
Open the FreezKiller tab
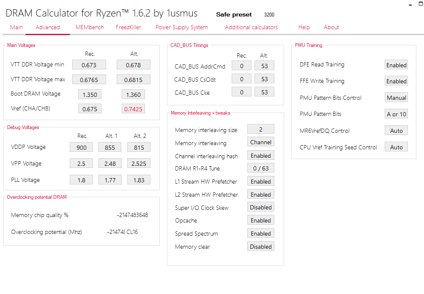129,27
